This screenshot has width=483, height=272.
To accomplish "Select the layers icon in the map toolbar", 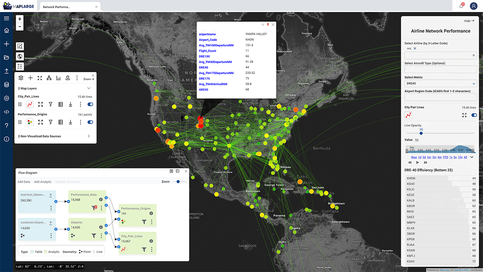I will (x=21, y=78).
